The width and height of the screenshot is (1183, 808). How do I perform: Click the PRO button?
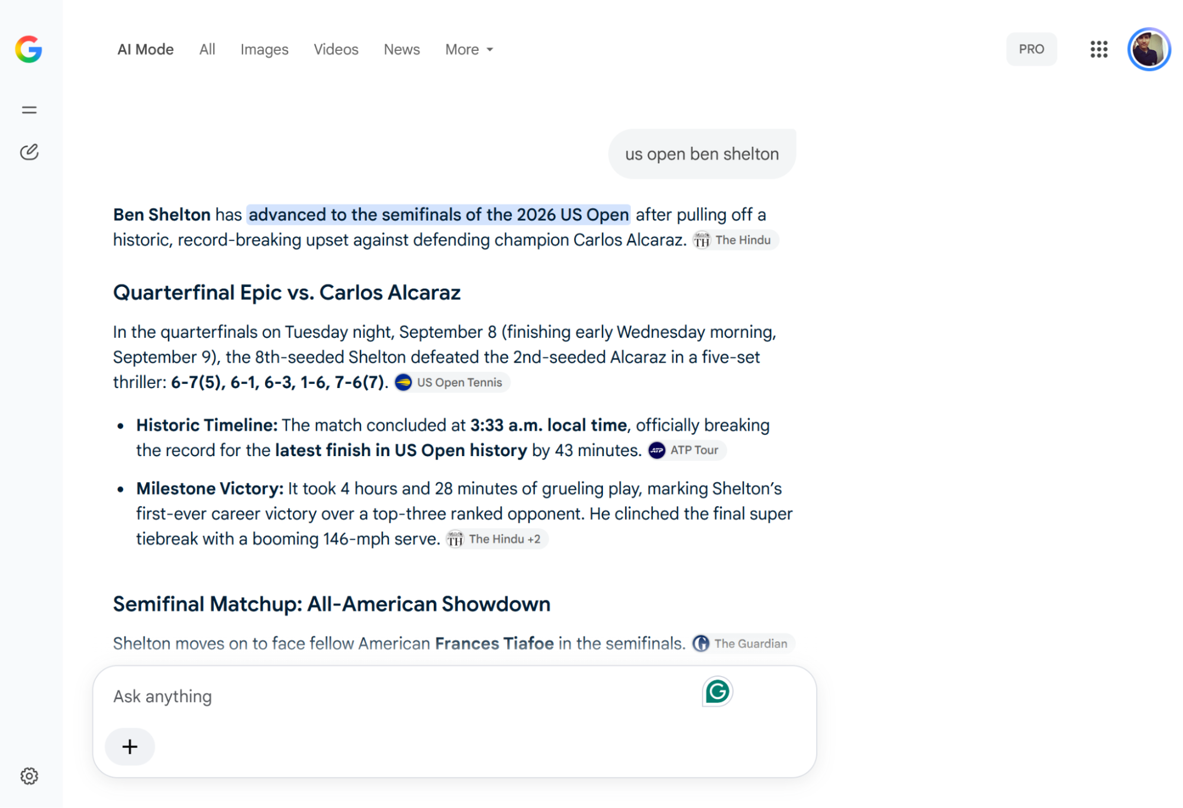1031,49
